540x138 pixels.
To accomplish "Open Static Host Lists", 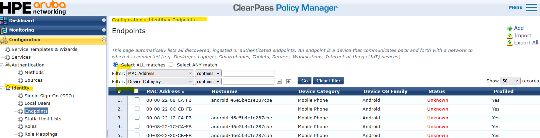I will point(43,119).
